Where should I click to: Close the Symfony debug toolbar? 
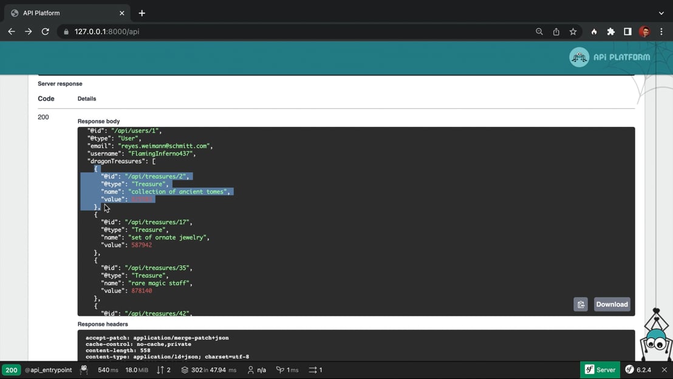[x=664, y=370]
